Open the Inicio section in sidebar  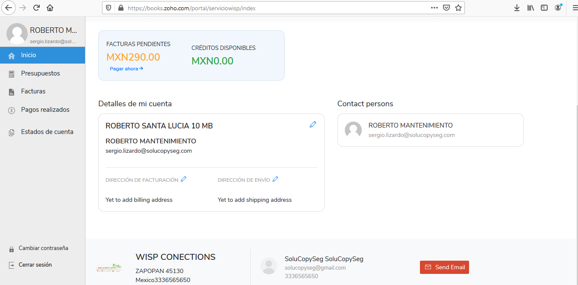(x=29, y=55)
